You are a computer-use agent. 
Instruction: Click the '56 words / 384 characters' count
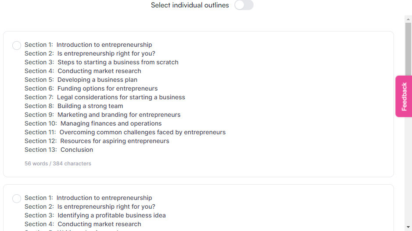pos(58,164)
